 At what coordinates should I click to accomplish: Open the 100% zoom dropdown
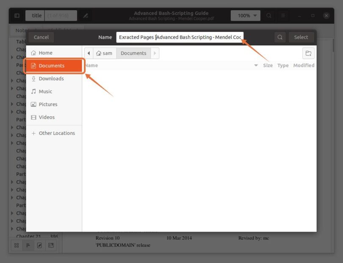245,15
